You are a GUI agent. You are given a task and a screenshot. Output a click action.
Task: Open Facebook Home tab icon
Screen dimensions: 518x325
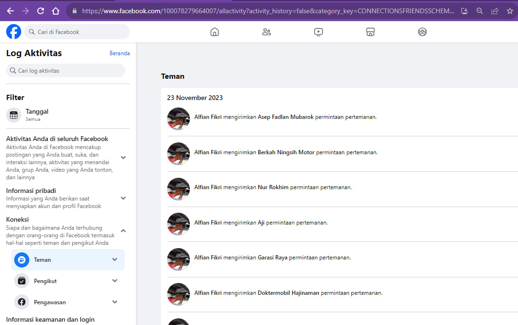pos(215,32)
